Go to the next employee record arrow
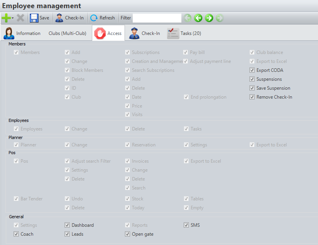Screen dimensions: 318x245 [x=209, y=18]
